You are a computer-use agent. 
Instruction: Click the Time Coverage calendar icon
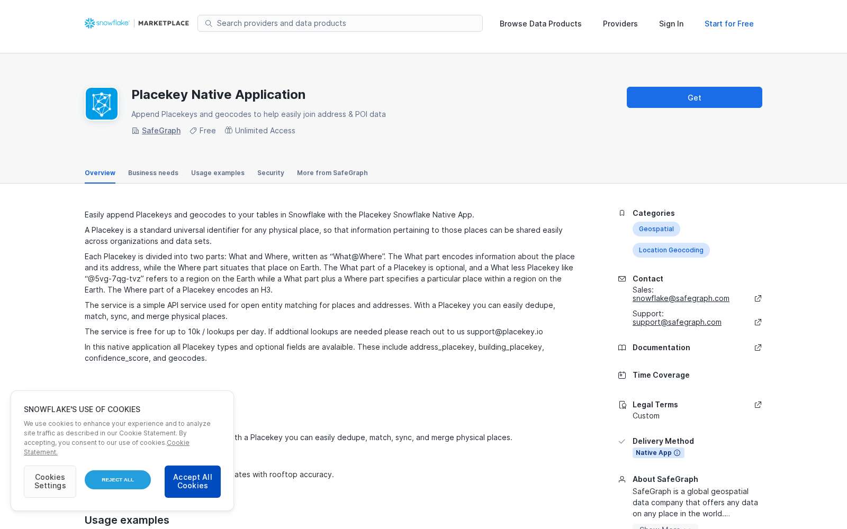point(622,375)
